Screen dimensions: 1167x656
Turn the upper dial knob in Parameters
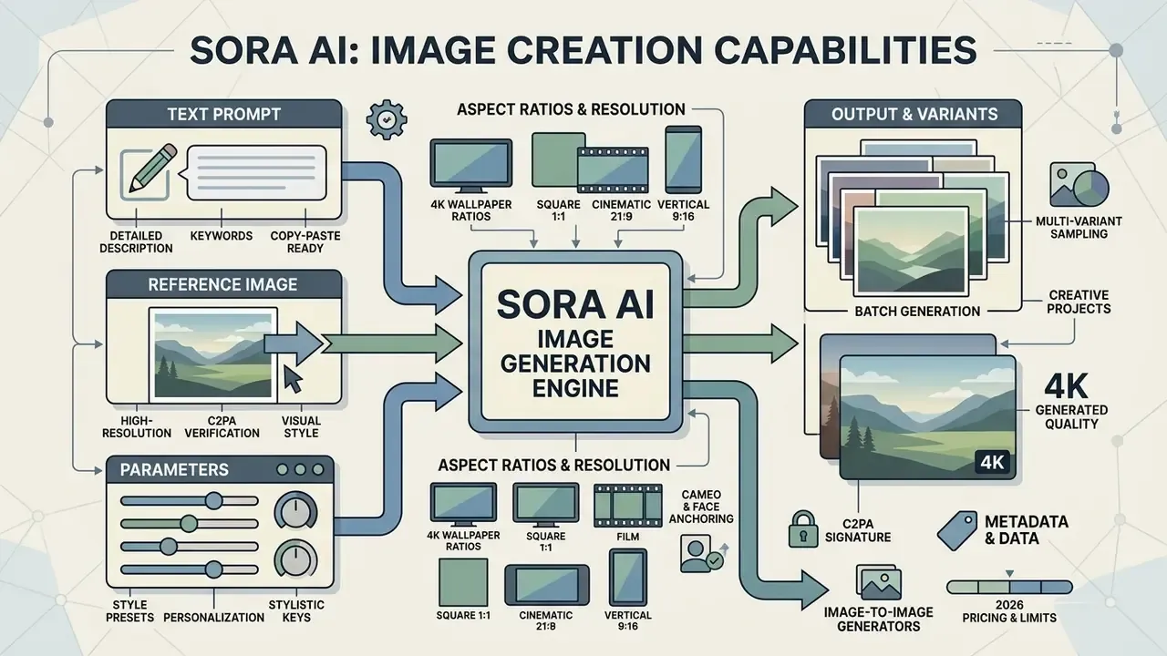click(x=294, y=510)
